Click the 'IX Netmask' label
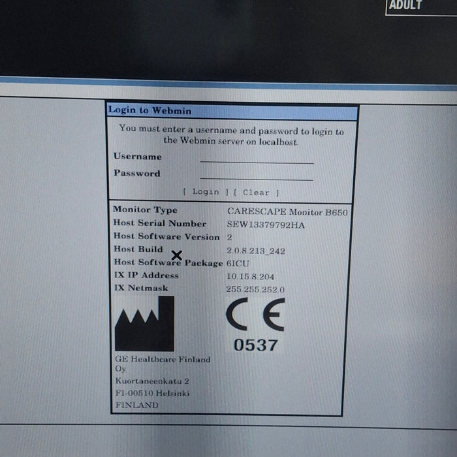 click(142, 288)
